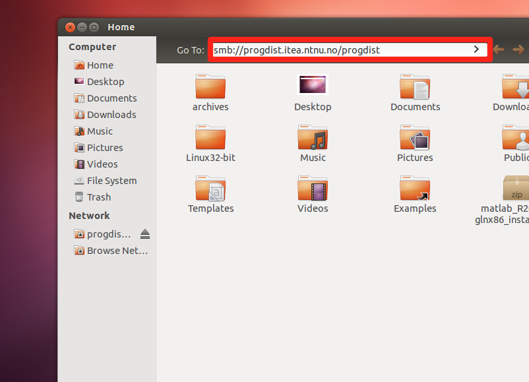Maximize the Home window

94,27
